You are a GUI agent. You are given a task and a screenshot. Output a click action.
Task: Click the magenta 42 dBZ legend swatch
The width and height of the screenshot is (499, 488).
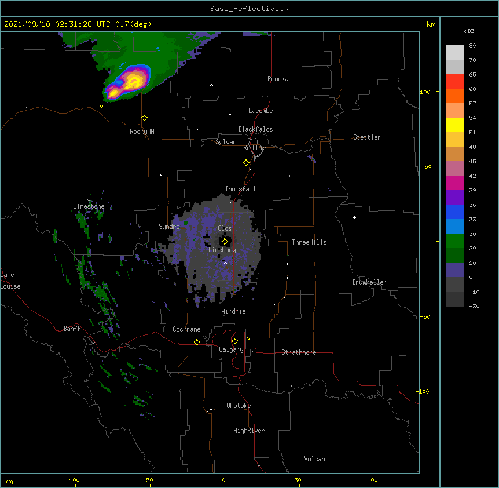coord(455,183)
